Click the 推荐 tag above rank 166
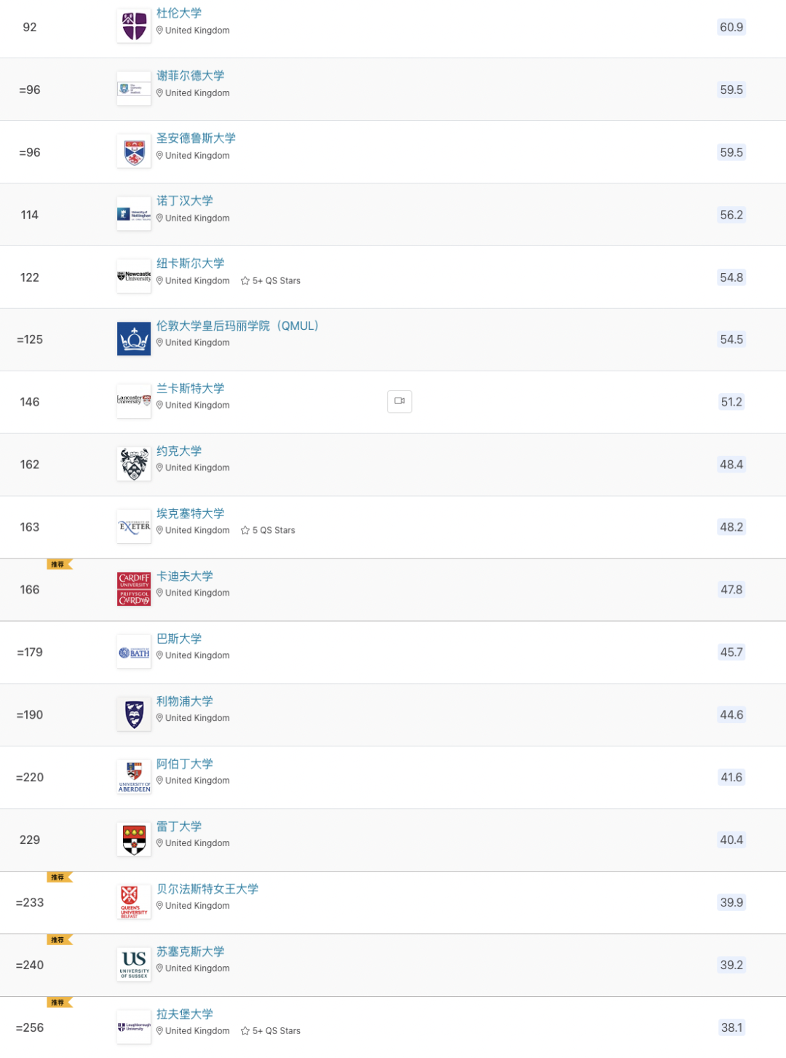 60,564
